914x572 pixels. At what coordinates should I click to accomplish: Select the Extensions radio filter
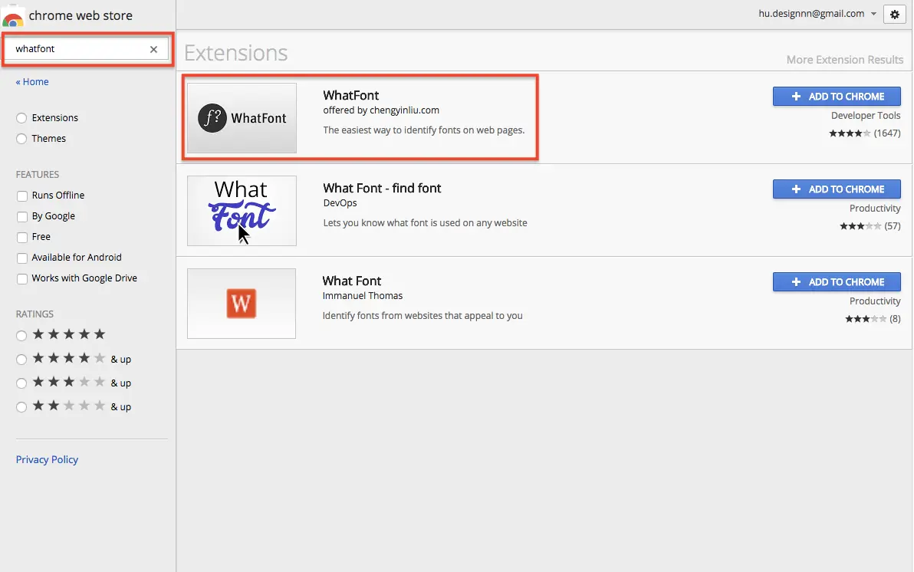click(x=21, y=118)
